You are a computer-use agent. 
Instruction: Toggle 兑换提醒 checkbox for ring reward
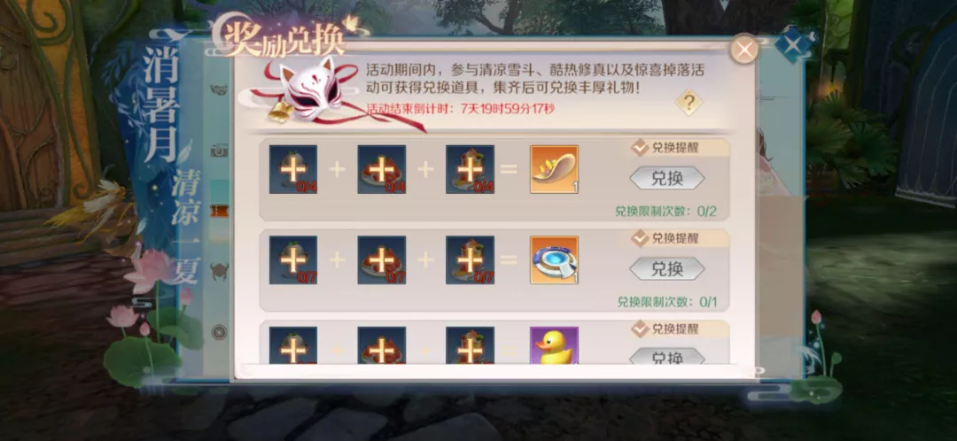point(640,238)
